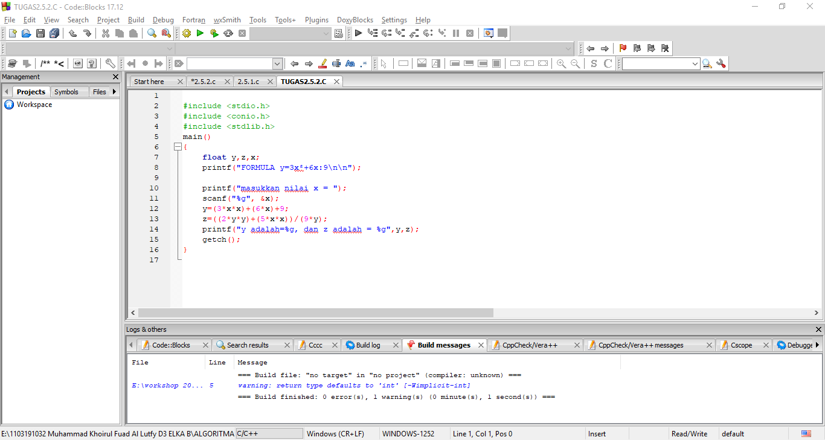Start debugging with the Debug/Continue icon
Image resolution: width=825 pixels, height=440 pixels.
(359, 33)
